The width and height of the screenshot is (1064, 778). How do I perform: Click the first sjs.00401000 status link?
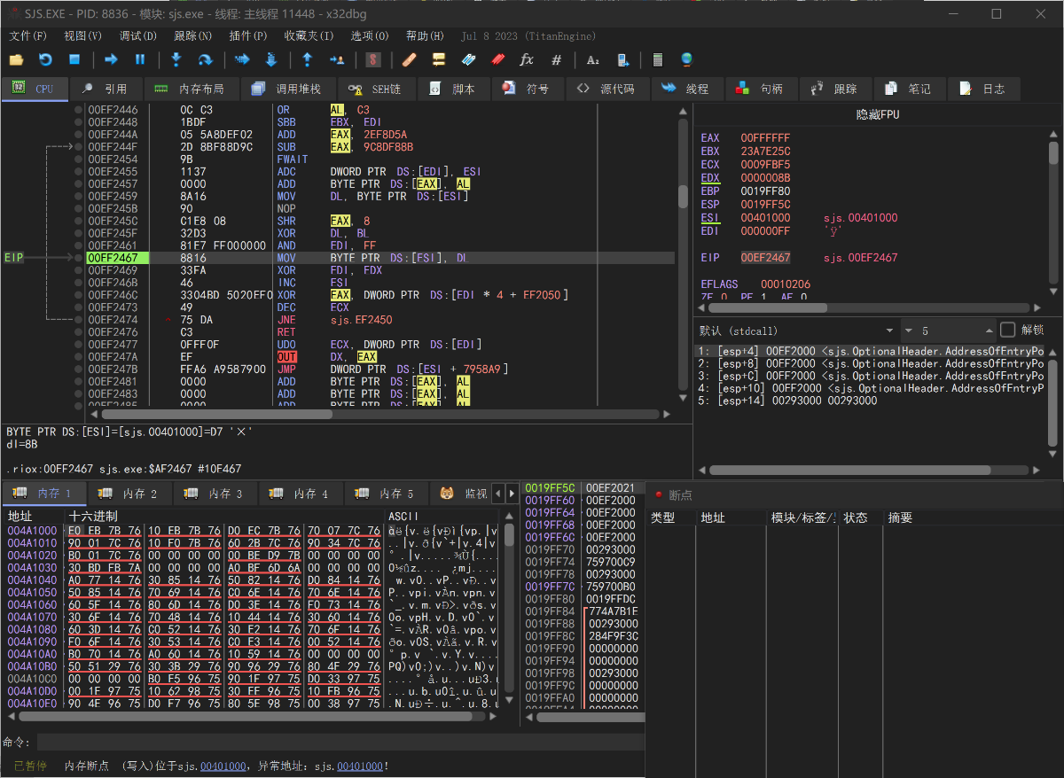pos(223,766)
